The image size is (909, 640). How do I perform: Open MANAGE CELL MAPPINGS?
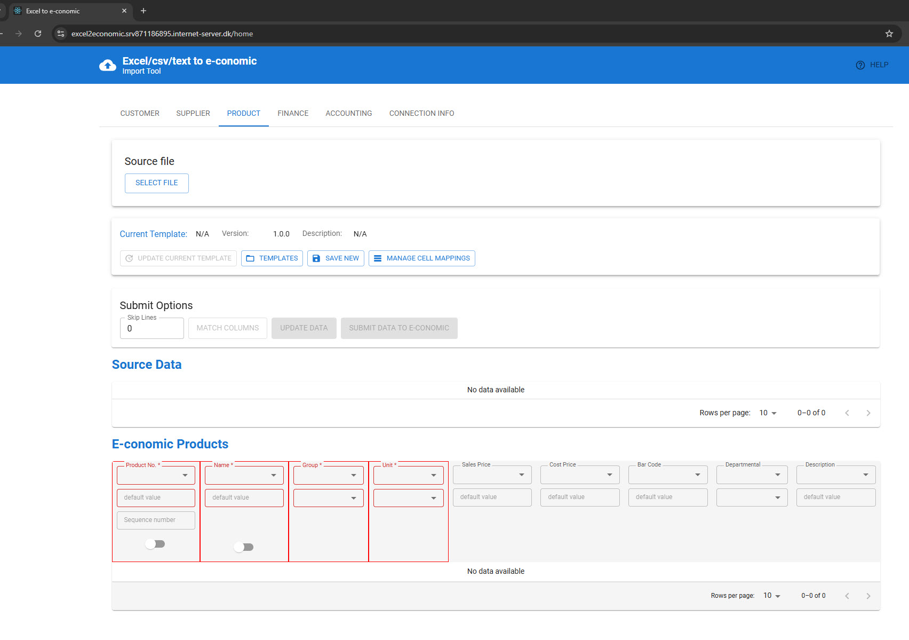[x=422, y=258]
